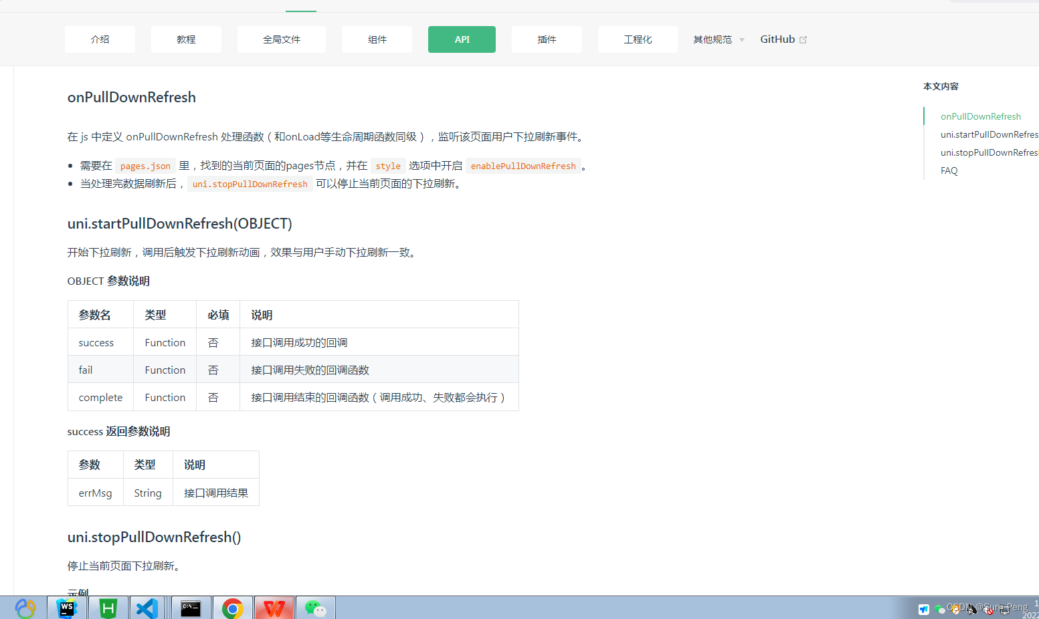Image resolution: width=1039 pixels, height=619 pixels.
Task: Click the onPullDownRefresh sidebar link
Action: click(981, 116)
